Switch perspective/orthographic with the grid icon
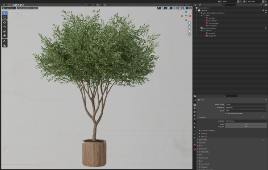Image resolution: width=268 pixels, height=170 pixels. tap(189, 35)
